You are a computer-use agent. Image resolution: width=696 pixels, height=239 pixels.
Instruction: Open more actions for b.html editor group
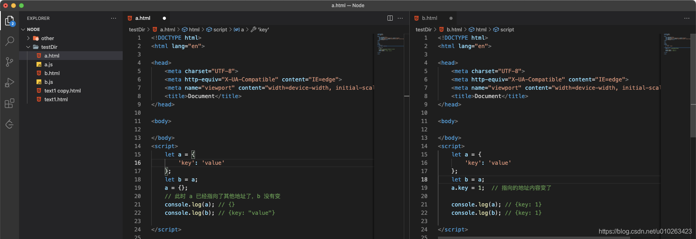point(687,18)
